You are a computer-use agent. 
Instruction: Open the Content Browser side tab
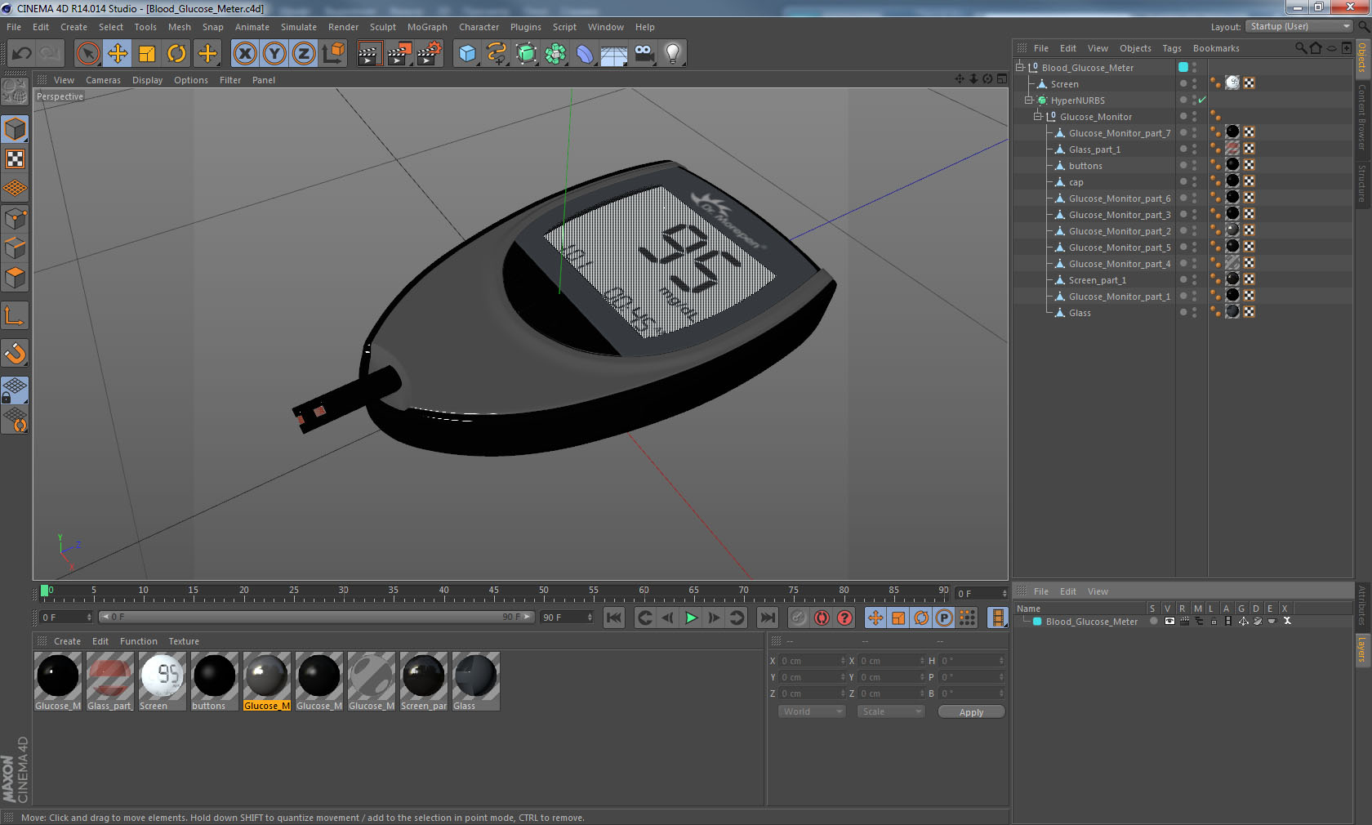coord(1362,116)
